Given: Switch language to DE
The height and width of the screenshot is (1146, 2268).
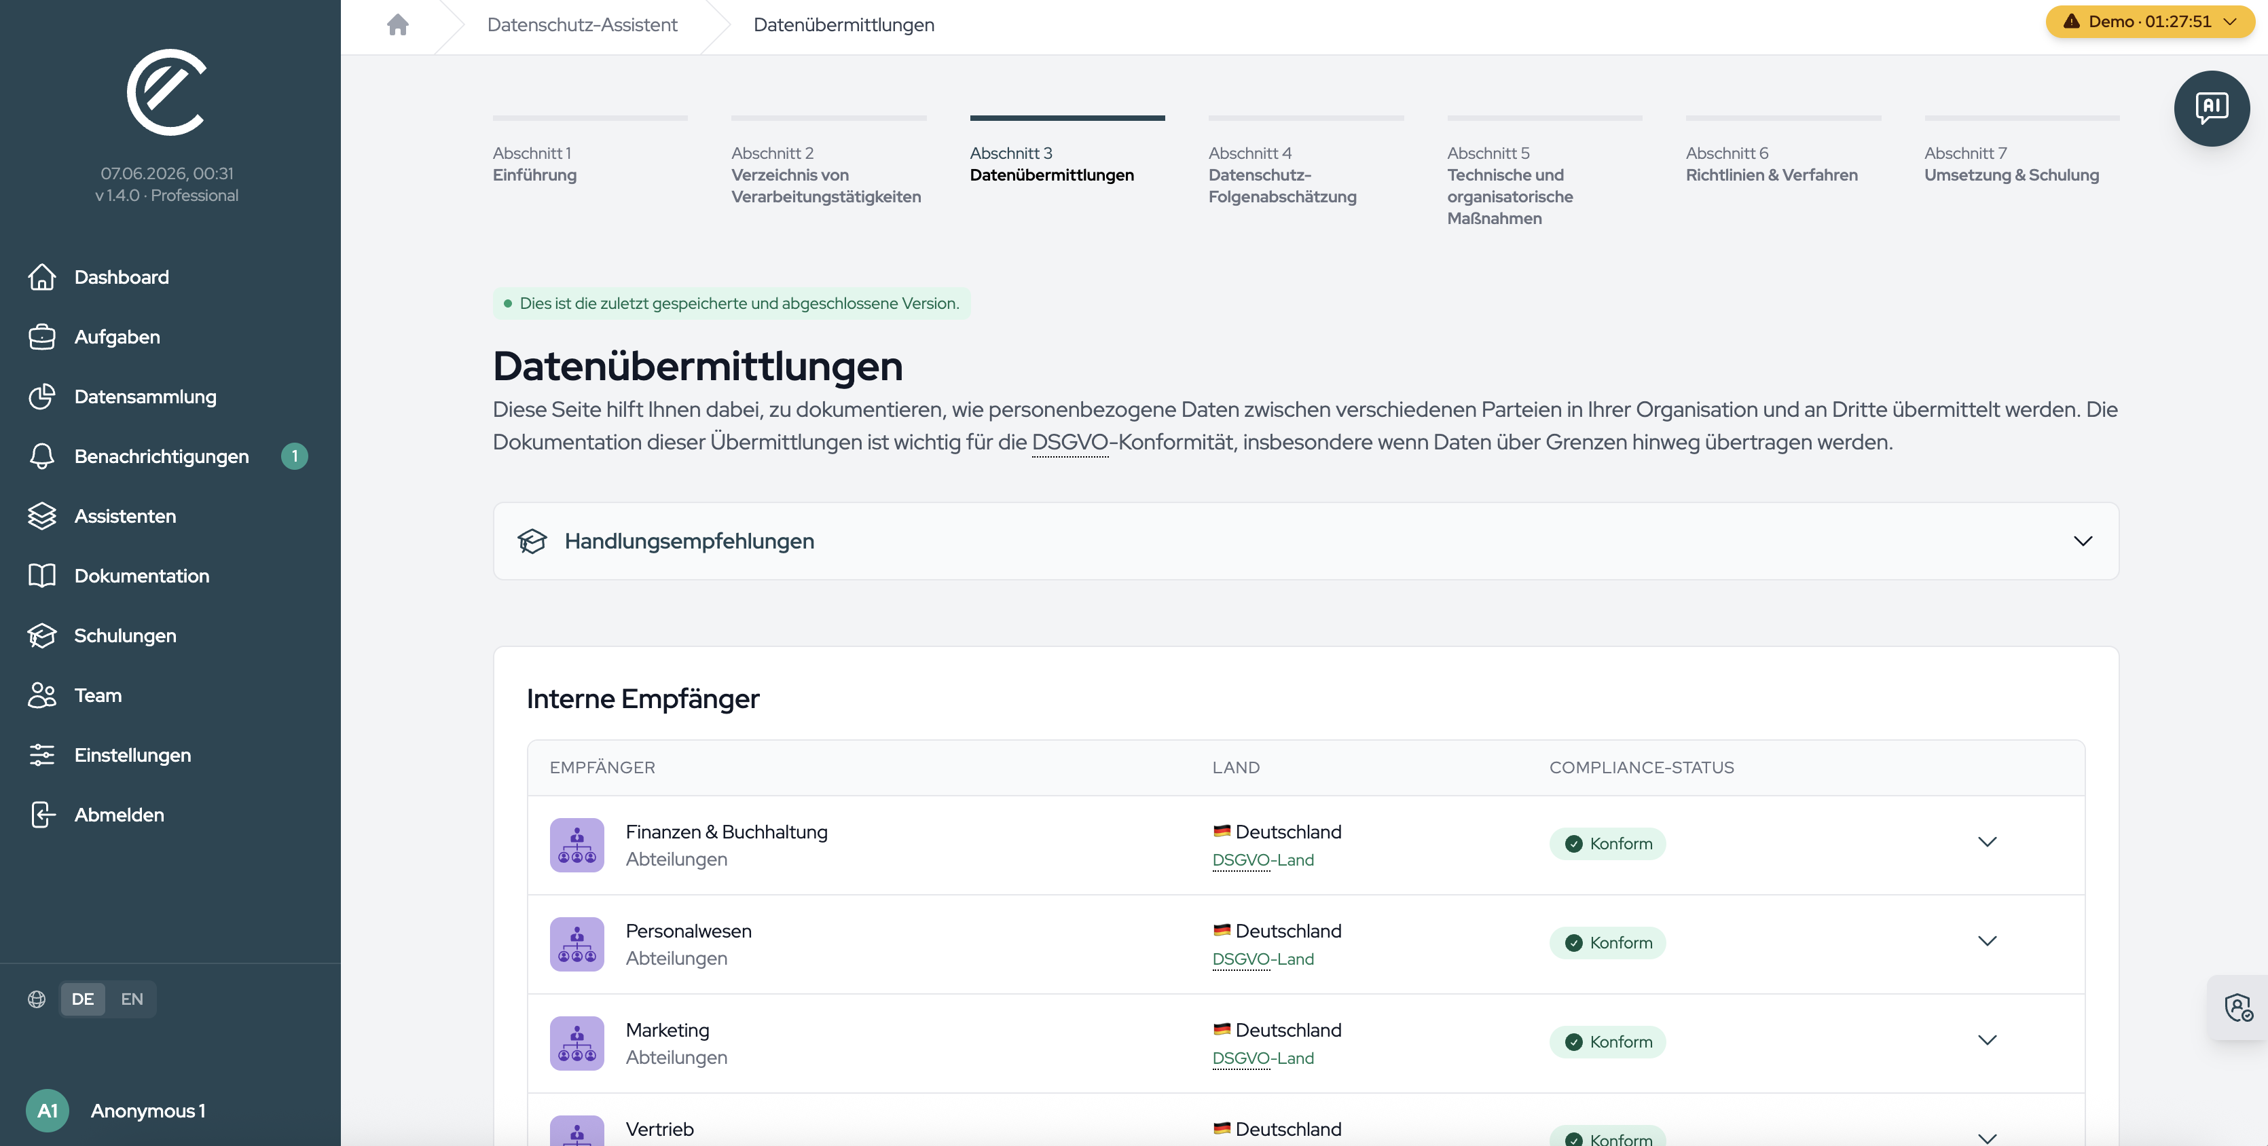Looking at the screenshot, I should click(x=83, y=999).
